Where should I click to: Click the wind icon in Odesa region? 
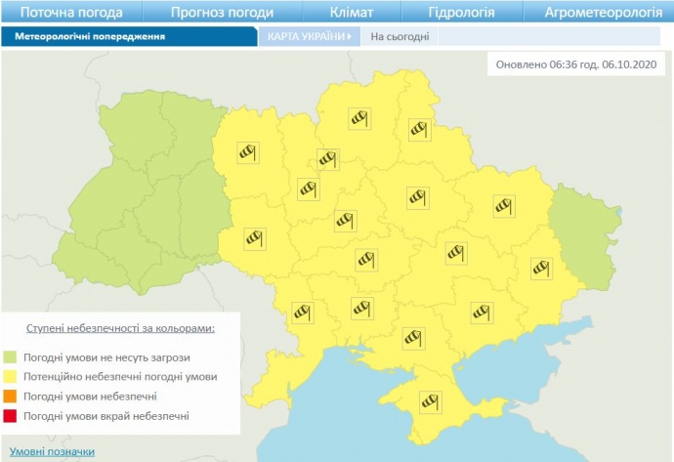point(300,313)
